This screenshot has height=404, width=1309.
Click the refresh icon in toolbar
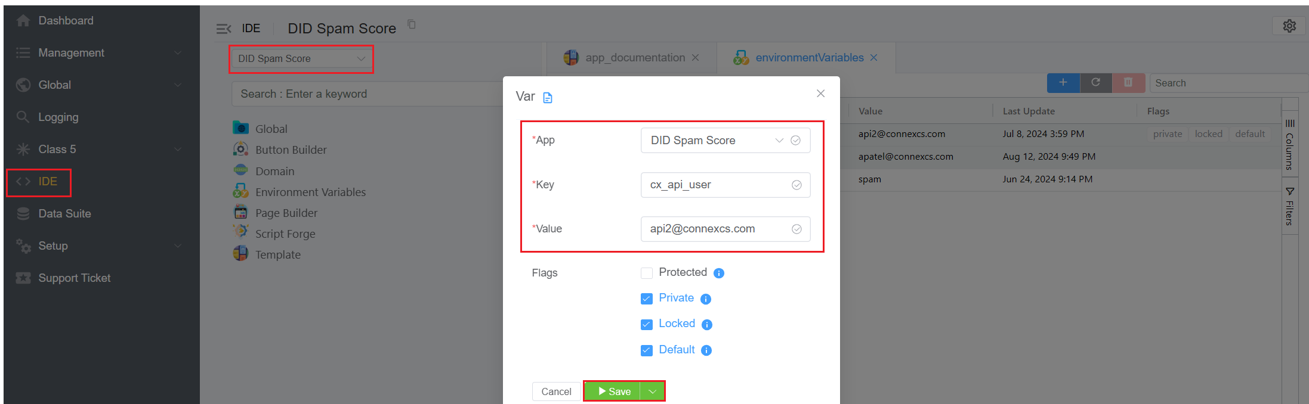(1095, 83)
